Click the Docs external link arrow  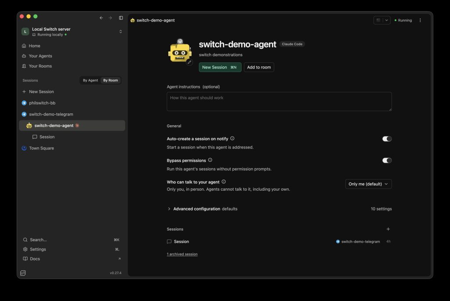click(x=120, y=258)
